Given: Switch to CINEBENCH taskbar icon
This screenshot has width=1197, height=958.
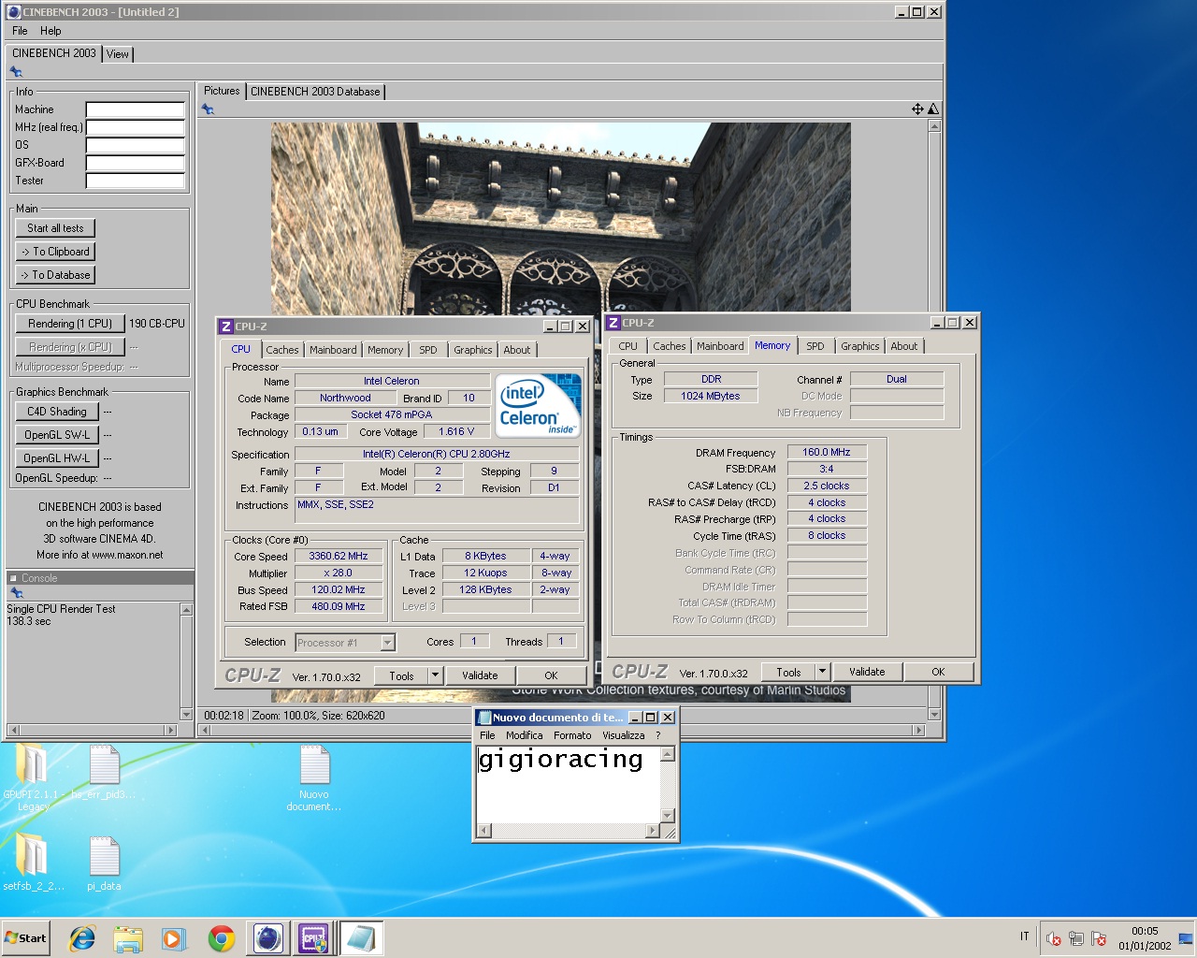Looking at the screenshot, I should point(267,938).
